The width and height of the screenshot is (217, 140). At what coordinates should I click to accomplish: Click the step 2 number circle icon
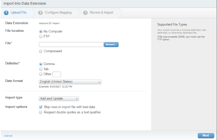click(41, 13)
